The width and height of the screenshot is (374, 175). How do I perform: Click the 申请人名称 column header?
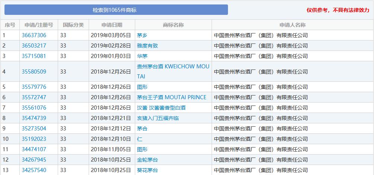point(292,25)
